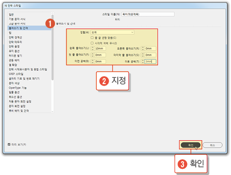Open the 고급 문자 서식 category
The width and height of the screenshot is (231, 175).
coord(17,24)
